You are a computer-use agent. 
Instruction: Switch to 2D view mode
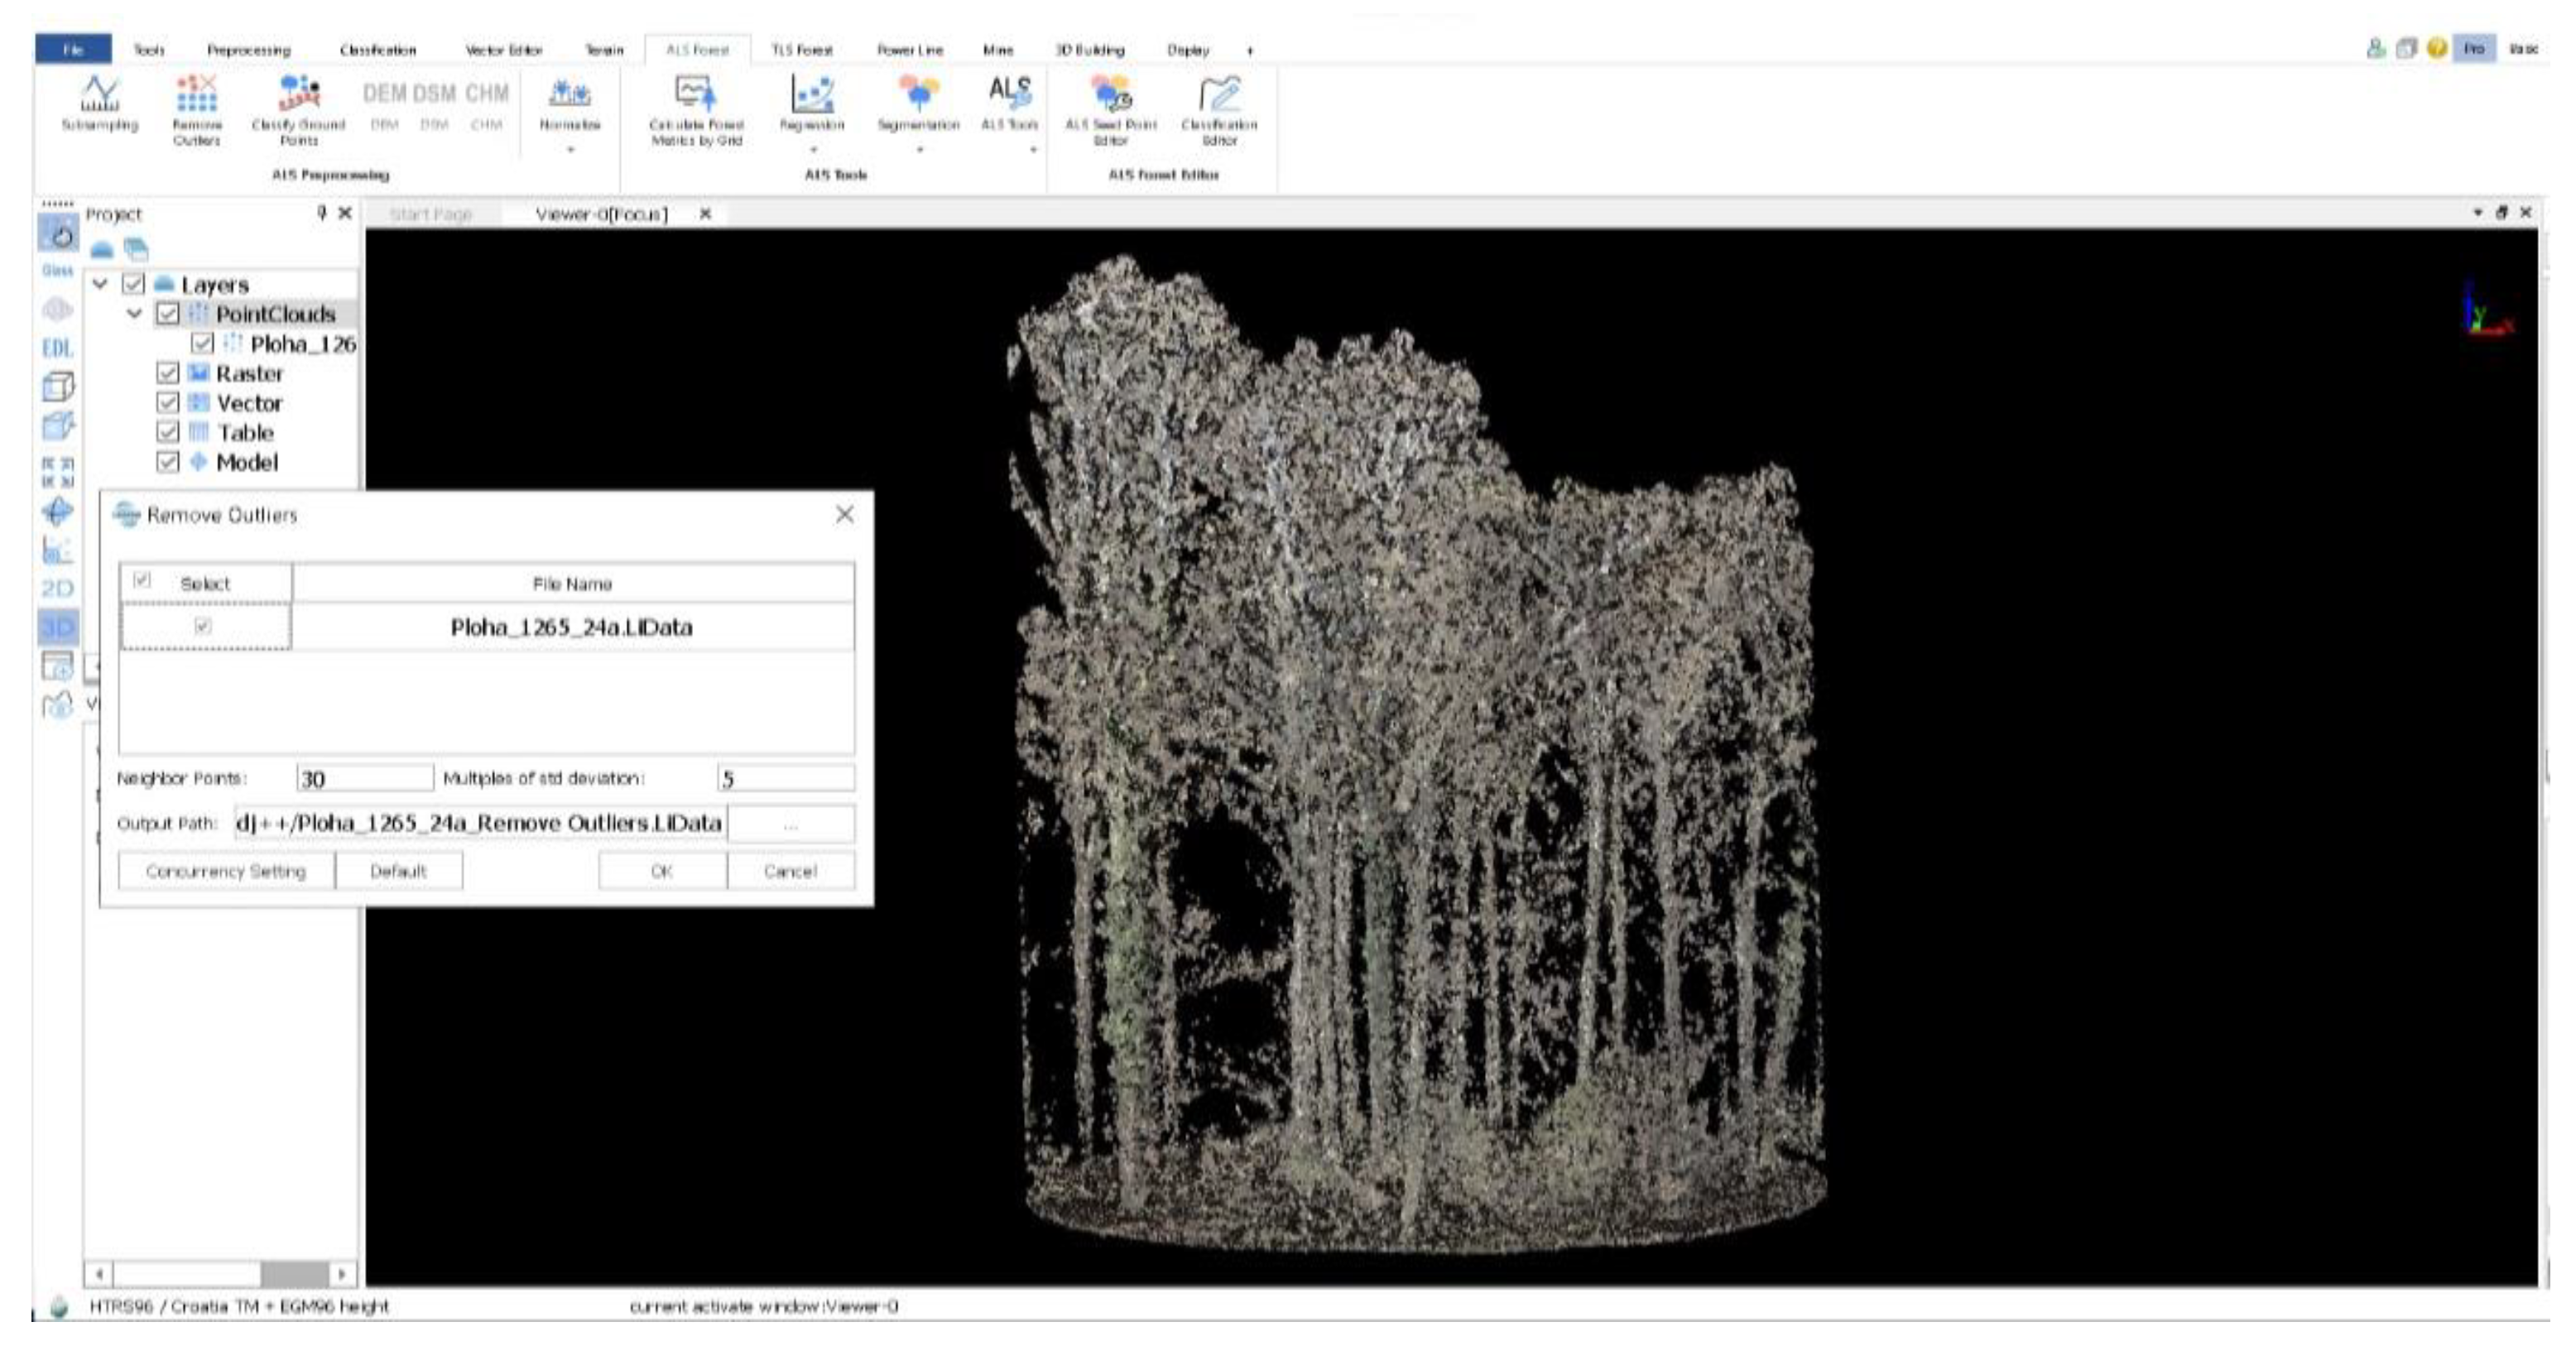tap(57, 588)
